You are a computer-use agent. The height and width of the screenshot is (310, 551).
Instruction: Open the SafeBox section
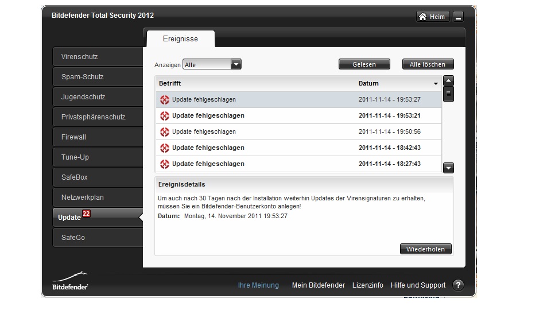point(98,177)
